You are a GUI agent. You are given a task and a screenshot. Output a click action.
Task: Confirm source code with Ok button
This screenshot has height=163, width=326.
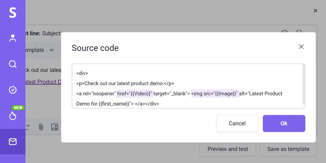click(x=284, y=123)
